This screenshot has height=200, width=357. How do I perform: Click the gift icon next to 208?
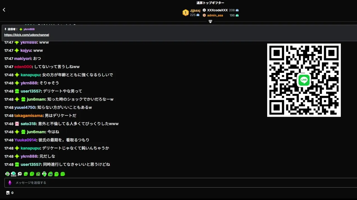point(237,10)
